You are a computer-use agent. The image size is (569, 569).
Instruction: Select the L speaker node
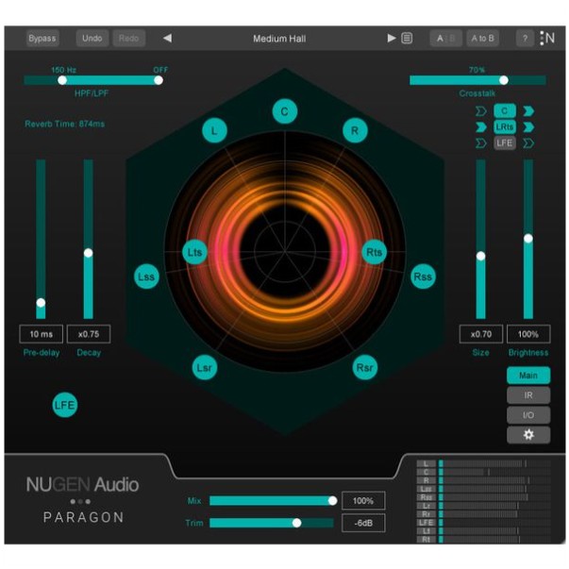(214, 130)
